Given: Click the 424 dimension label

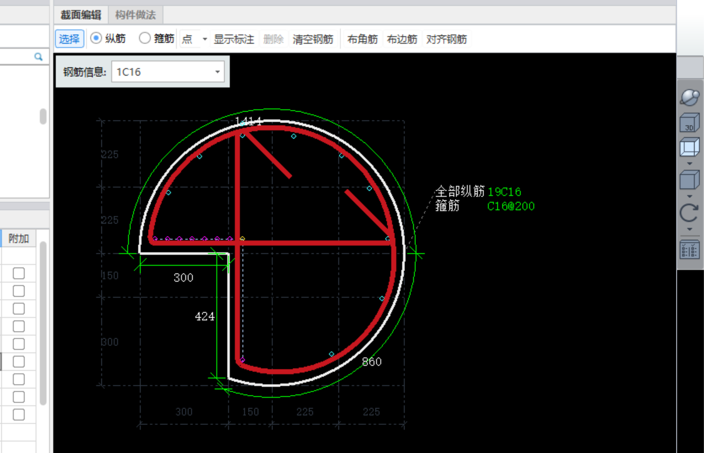Looking at the screenshot, I should (205, 317).
